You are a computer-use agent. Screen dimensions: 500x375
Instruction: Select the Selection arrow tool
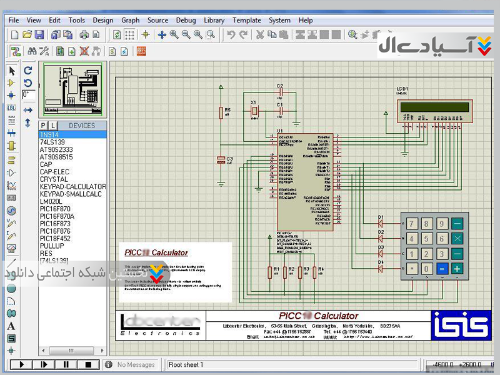click(11, 70)
